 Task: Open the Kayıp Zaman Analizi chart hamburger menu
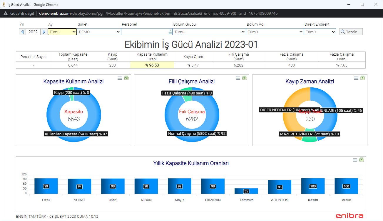pos(356,78)
